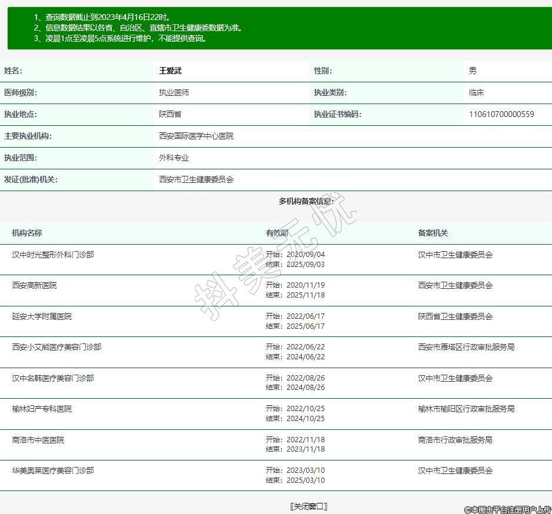
Task: Click the 多机构备案信息 section heading
Action: click(306, 201)
